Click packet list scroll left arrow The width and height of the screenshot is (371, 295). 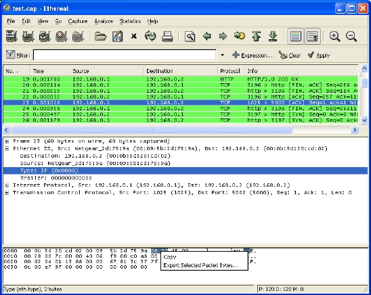(6, 130)
